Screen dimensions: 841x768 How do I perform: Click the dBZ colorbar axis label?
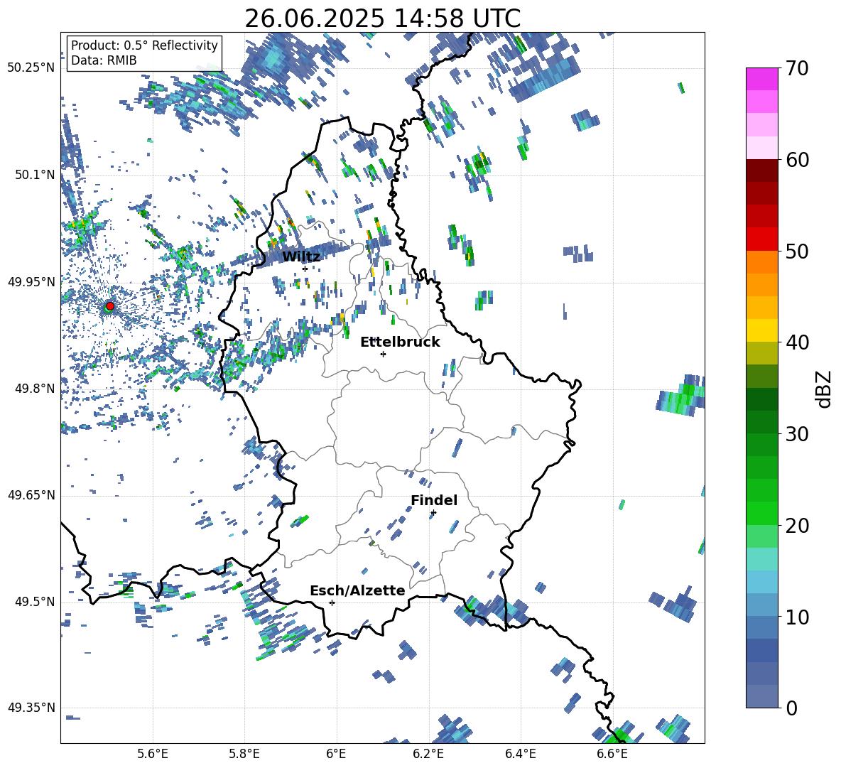[x=825, y=389]
